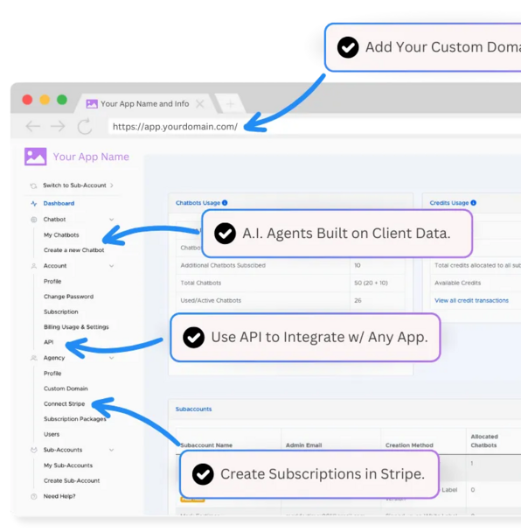The height and width of the screenshot is (532, 521).
Task: Select the API menu item
Action: tap(48, 342)
